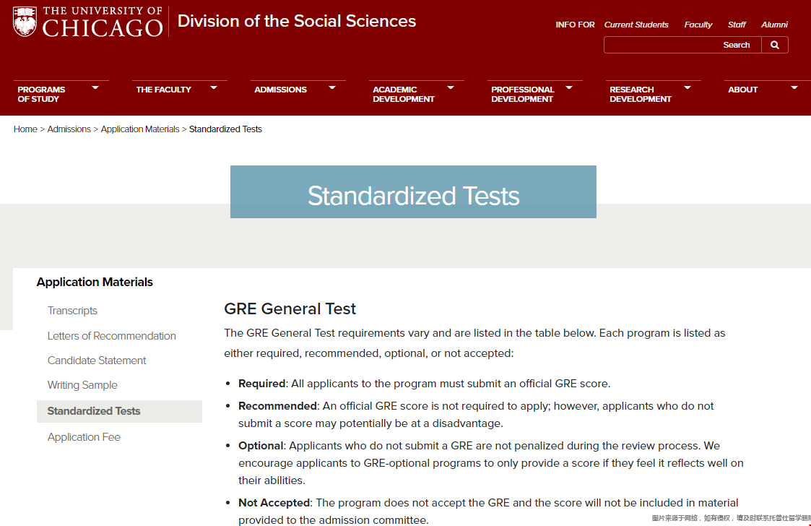
Task: Open the Programs of Study menu
Action: point(41,94)
